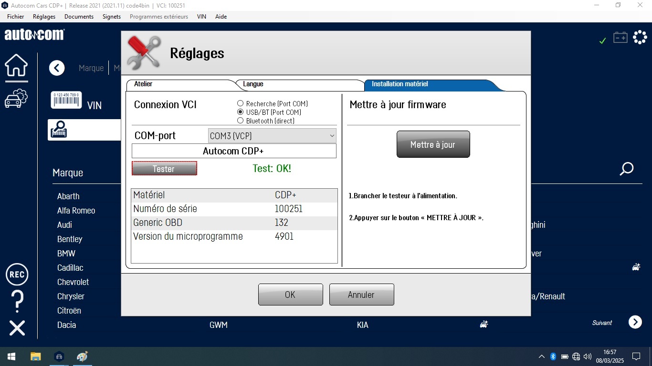Click the Mettre à jour firmware button
Image resolution: width=652 pixels, height=366 pixels.
433,144
